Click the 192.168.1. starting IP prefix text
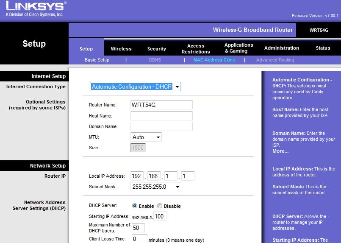This screenshot has width=341, height=243. (x=142, y=217)
